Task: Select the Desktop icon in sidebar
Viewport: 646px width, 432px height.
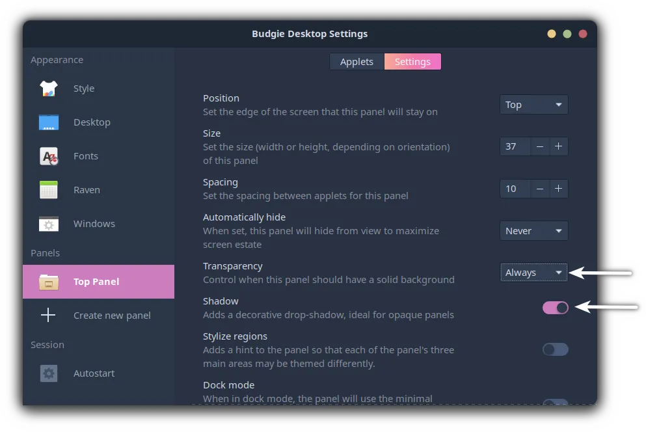Action: coord(49,122)
